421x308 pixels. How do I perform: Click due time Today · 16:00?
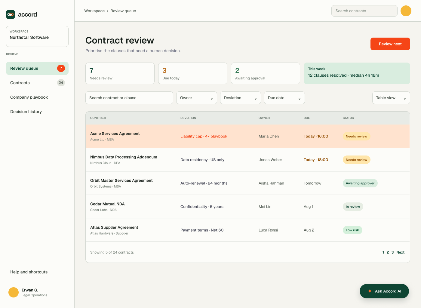[316, 136]
